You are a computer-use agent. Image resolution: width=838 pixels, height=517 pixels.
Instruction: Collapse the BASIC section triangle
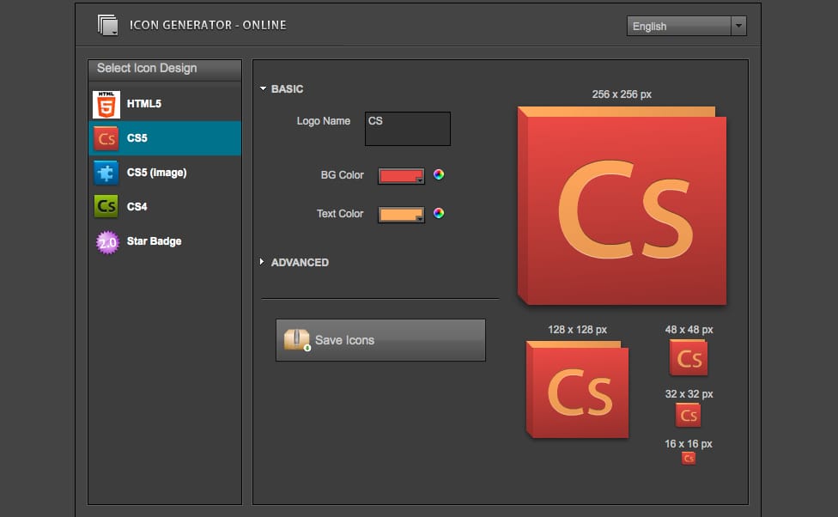263,88
